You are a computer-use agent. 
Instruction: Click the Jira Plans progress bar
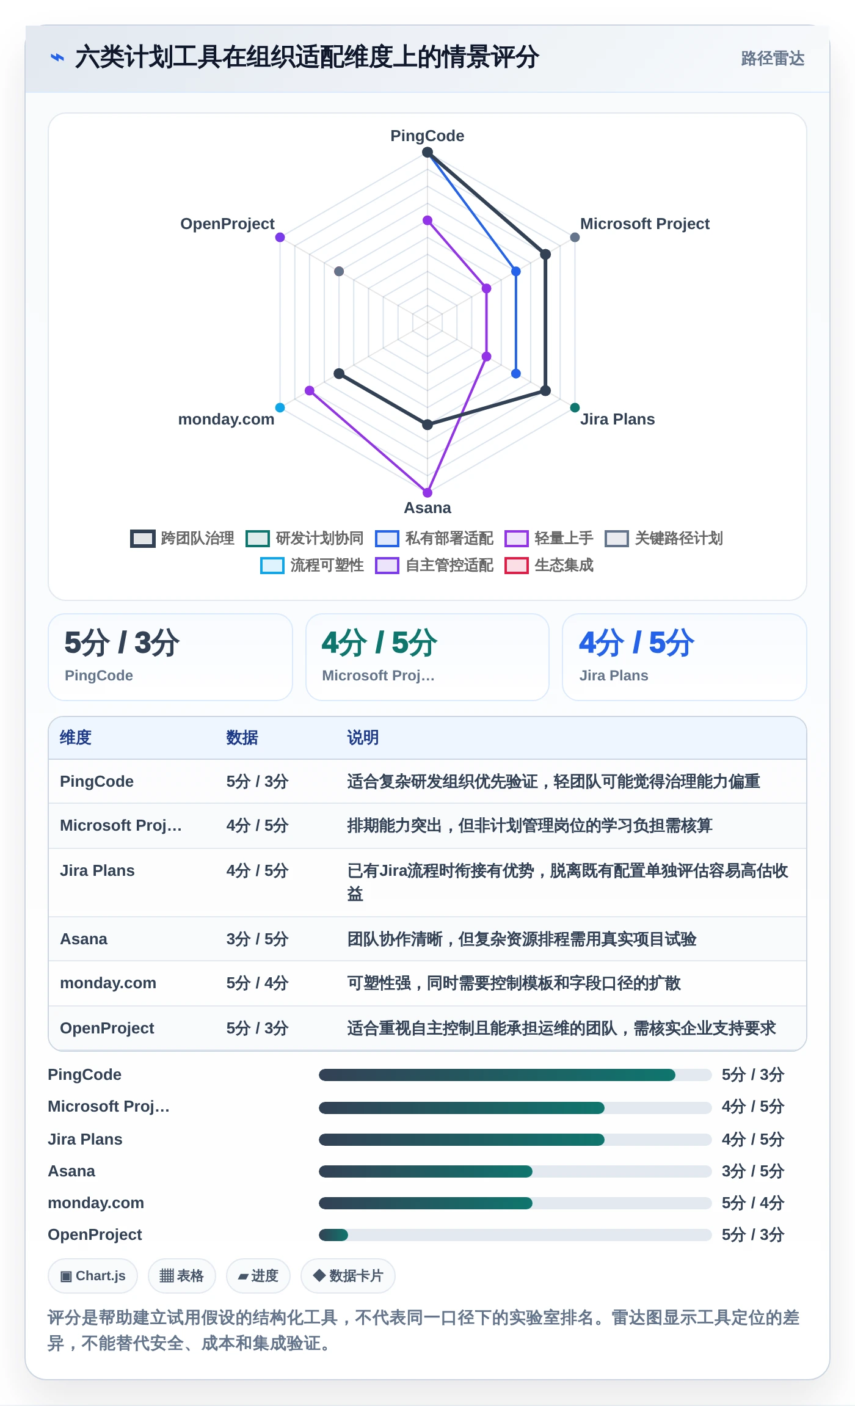[515, 1139]
